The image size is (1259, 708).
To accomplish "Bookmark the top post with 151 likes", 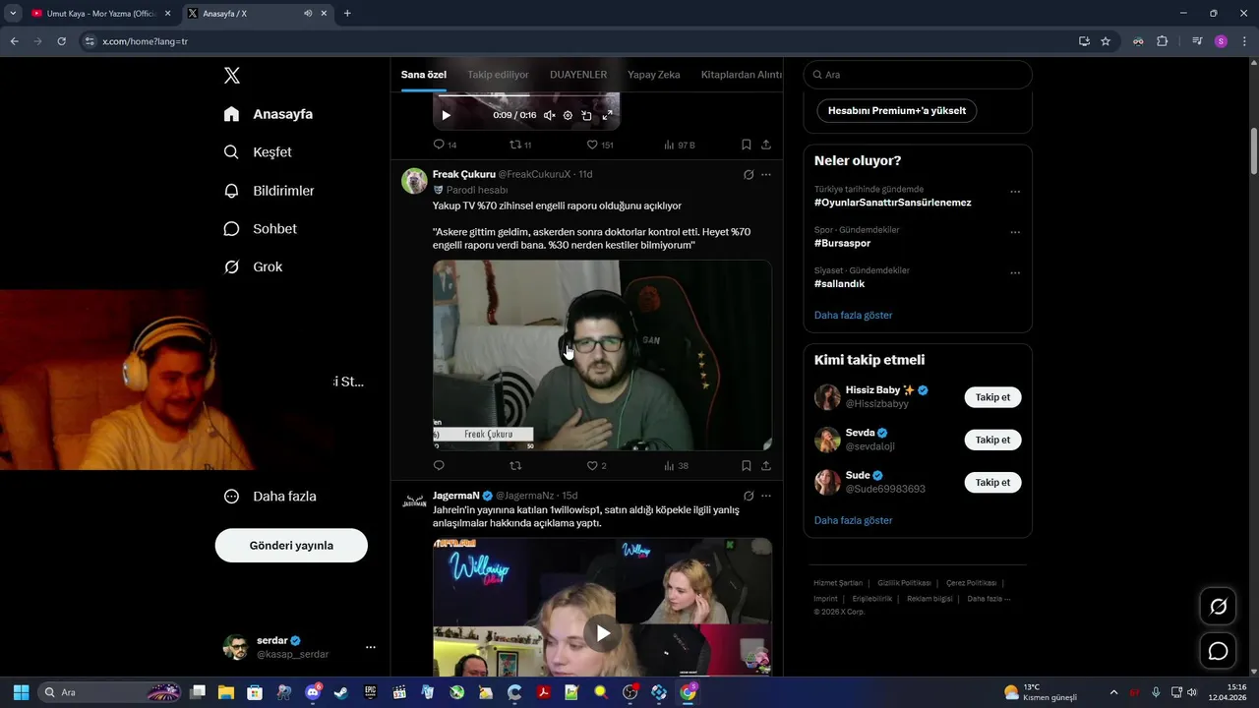I will (x=747, y=145).
